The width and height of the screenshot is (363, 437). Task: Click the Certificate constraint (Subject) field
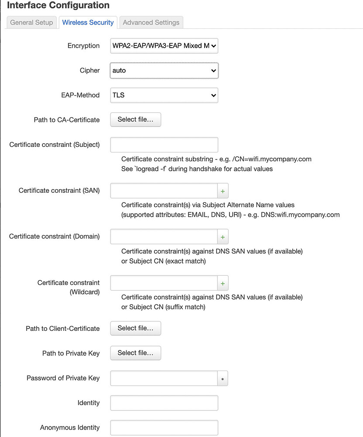pyautogui.click(x=164, y=145)
